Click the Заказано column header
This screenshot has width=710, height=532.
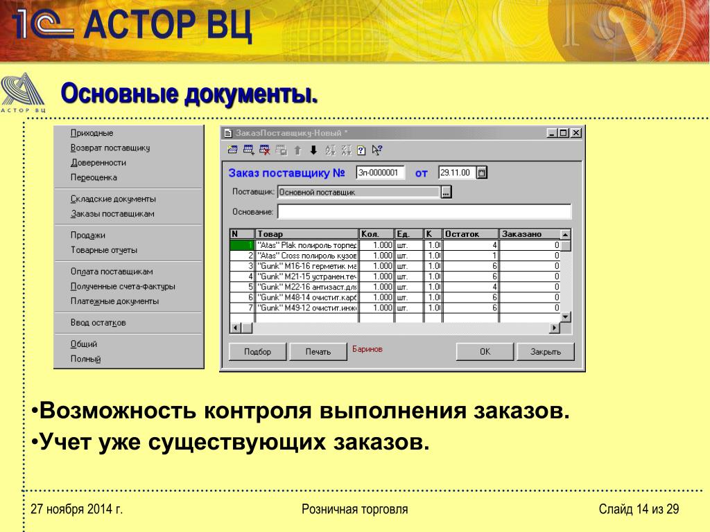pyautogui.click(x=530, y=234)
